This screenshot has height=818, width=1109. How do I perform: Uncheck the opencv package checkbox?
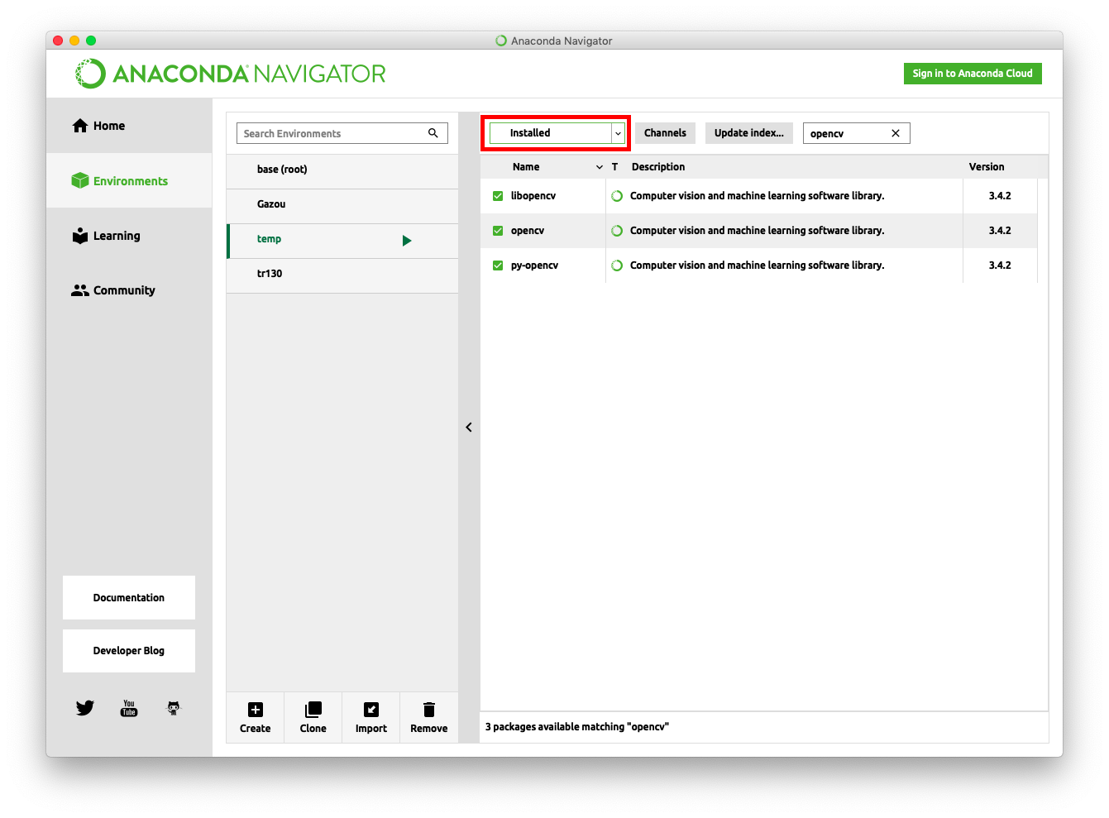498,231
